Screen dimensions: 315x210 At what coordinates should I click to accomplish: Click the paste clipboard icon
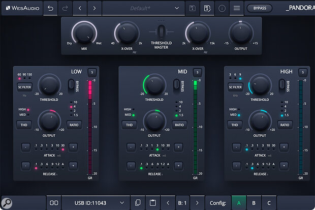point(153,203)
